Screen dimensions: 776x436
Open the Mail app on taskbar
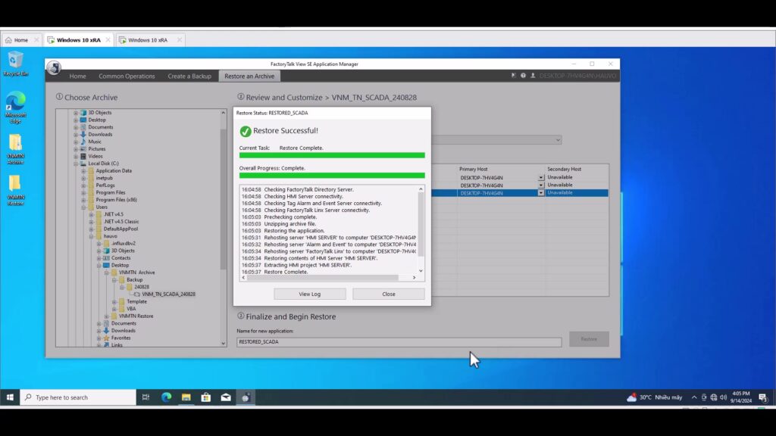coord(226,397)
